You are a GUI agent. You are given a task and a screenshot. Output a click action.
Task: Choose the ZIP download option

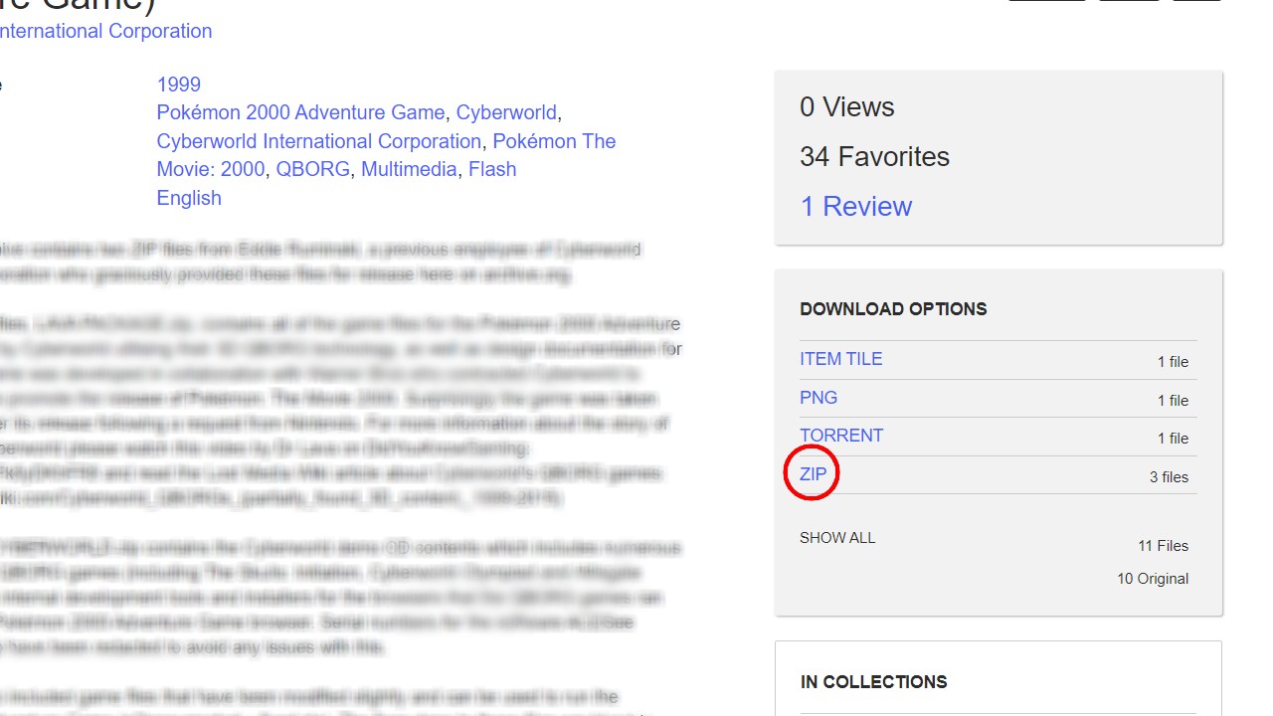click(x=813, y=474)
